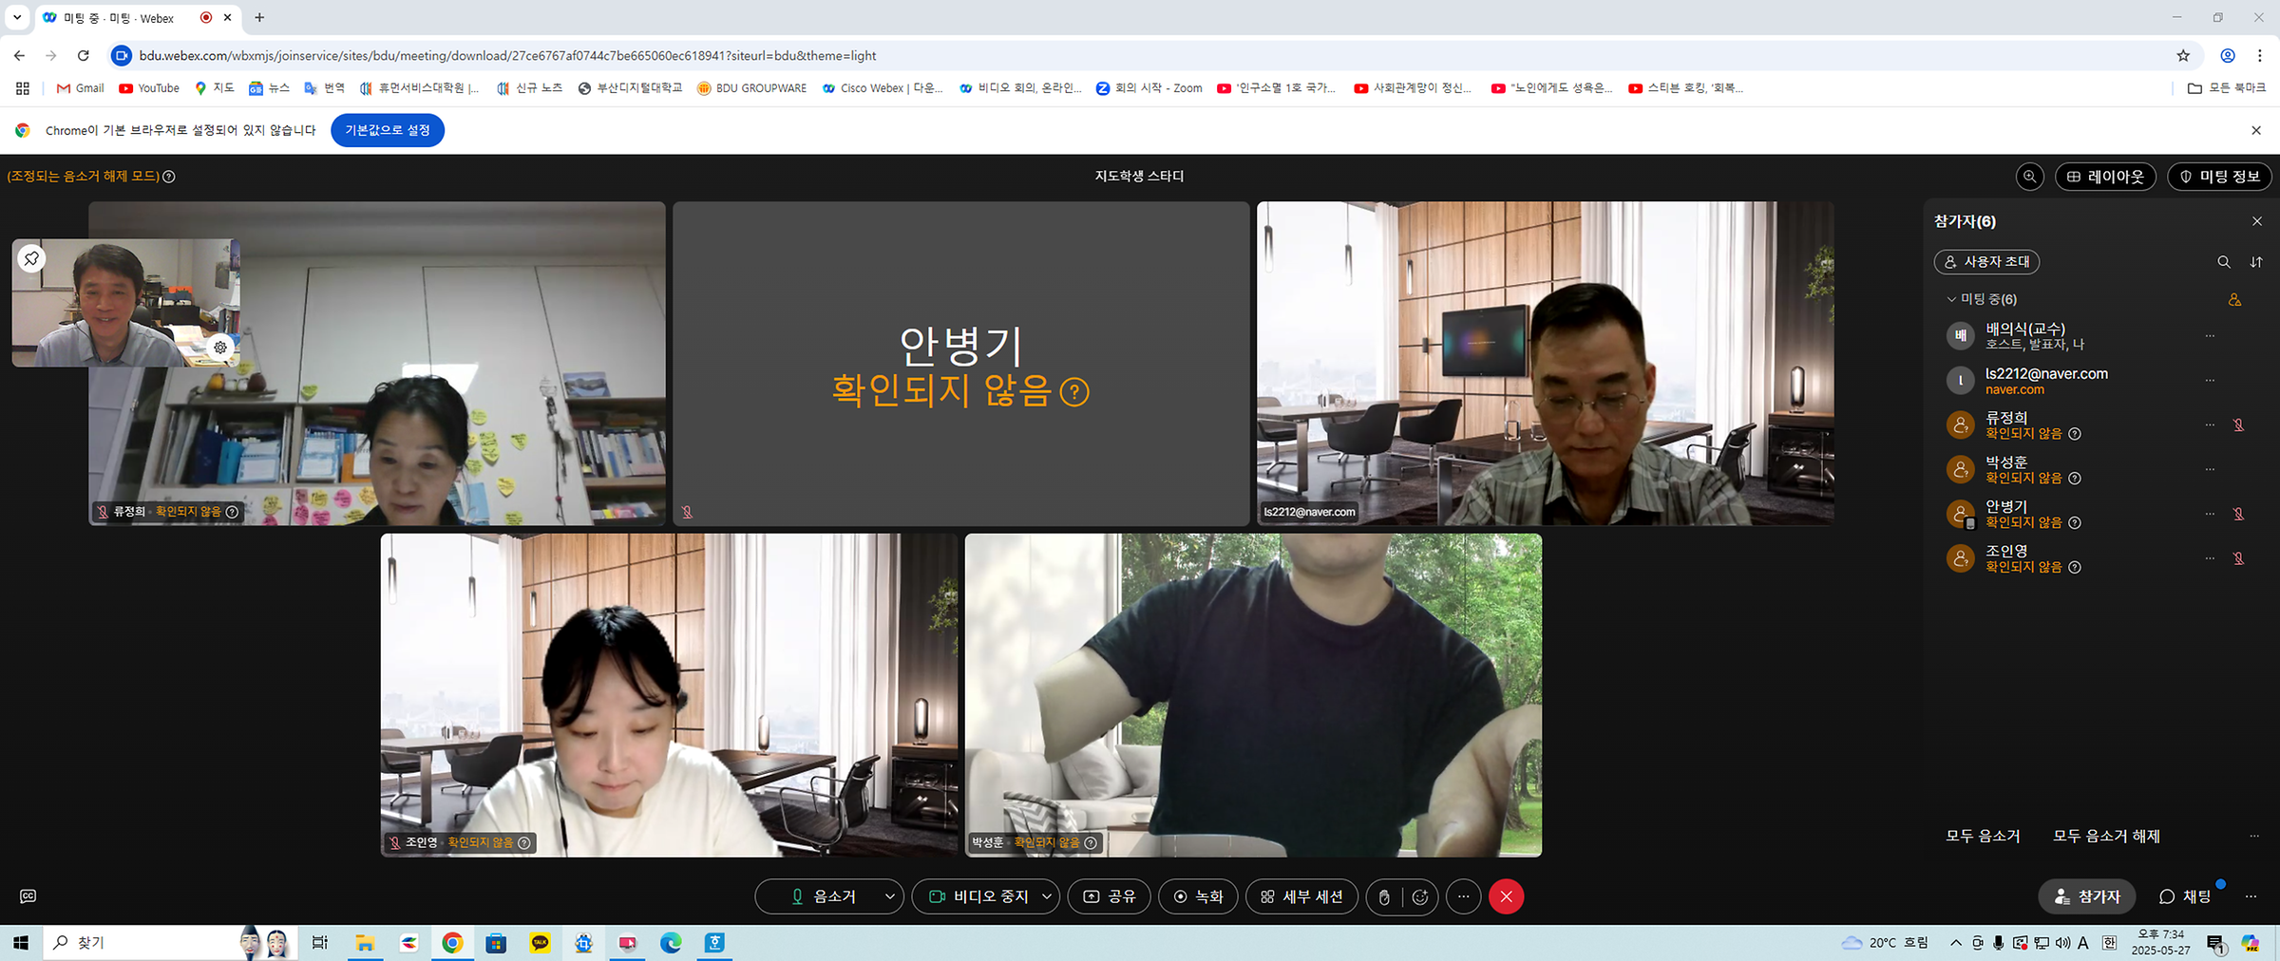2280x961 pixels.
Task: Select 조인영 video tile
Action: tap(669, 695)
